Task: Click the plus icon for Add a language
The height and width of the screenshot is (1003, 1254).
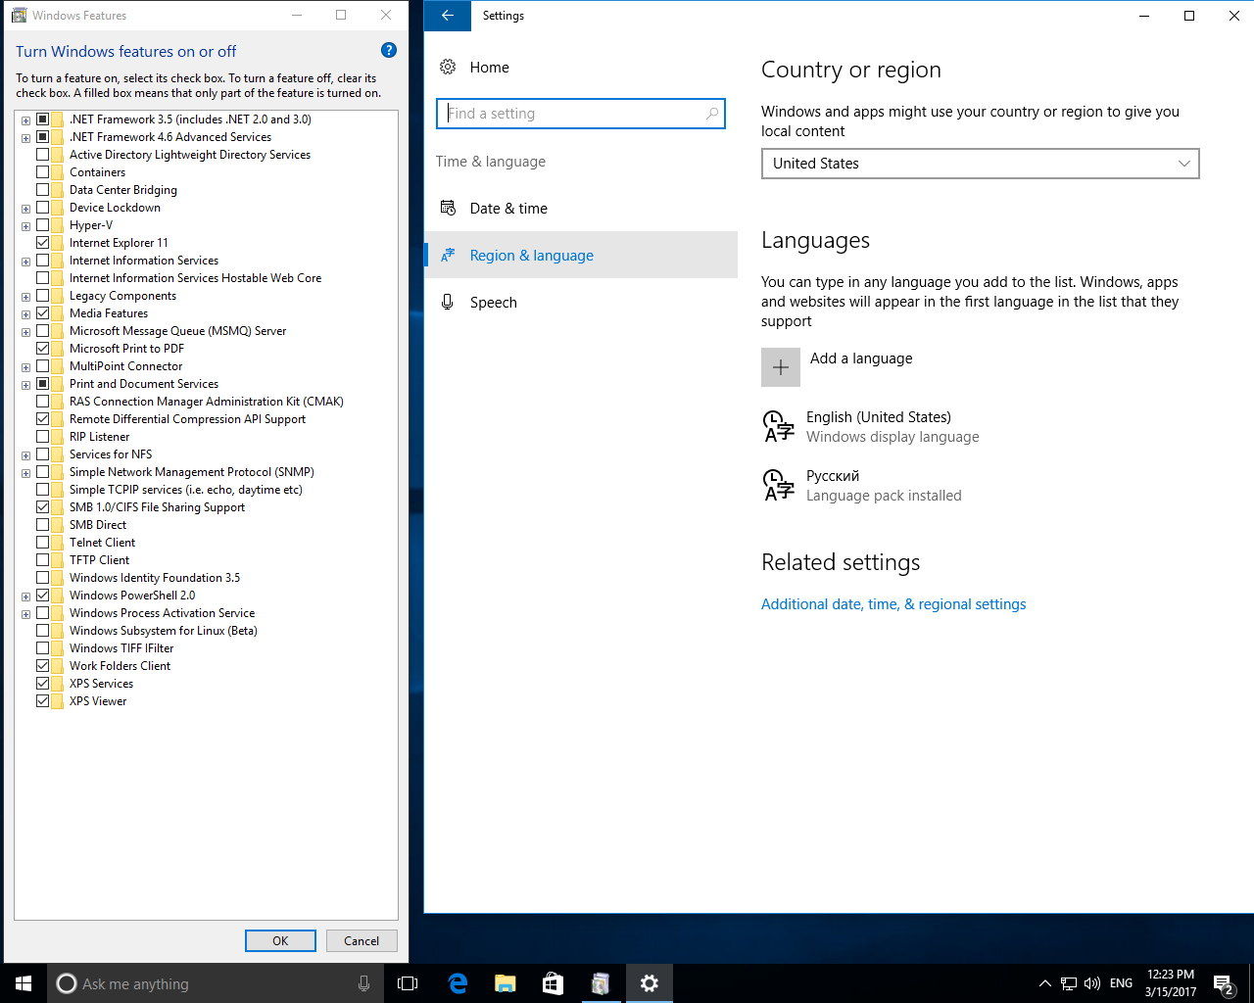Action: click(781, 367)
